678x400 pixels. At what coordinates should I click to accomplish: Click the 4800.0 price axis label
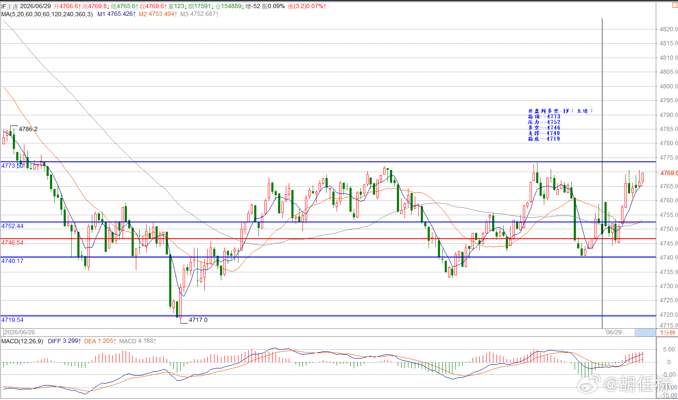click(x=669, y=86)
